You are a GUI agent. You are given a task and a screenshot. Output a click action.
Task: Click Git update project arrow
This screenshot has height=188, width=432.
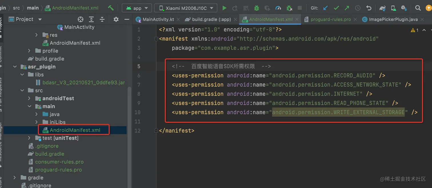tap(325, 8)
